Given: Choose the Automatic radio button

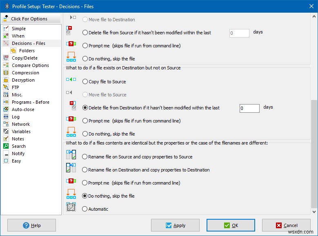Looking at the screenshot, I should (85, 209).
